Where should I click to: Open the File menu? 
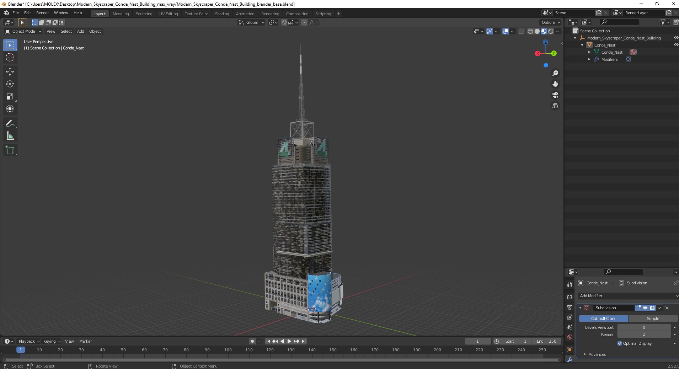click(16, 13)
